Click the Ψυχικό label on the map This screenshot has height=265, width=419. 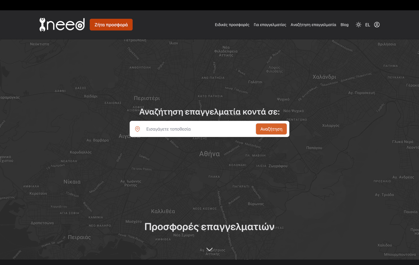[x=283, y=99]
